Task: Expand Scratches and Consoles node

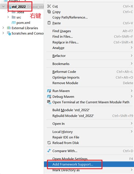Action: pos(3,33)
